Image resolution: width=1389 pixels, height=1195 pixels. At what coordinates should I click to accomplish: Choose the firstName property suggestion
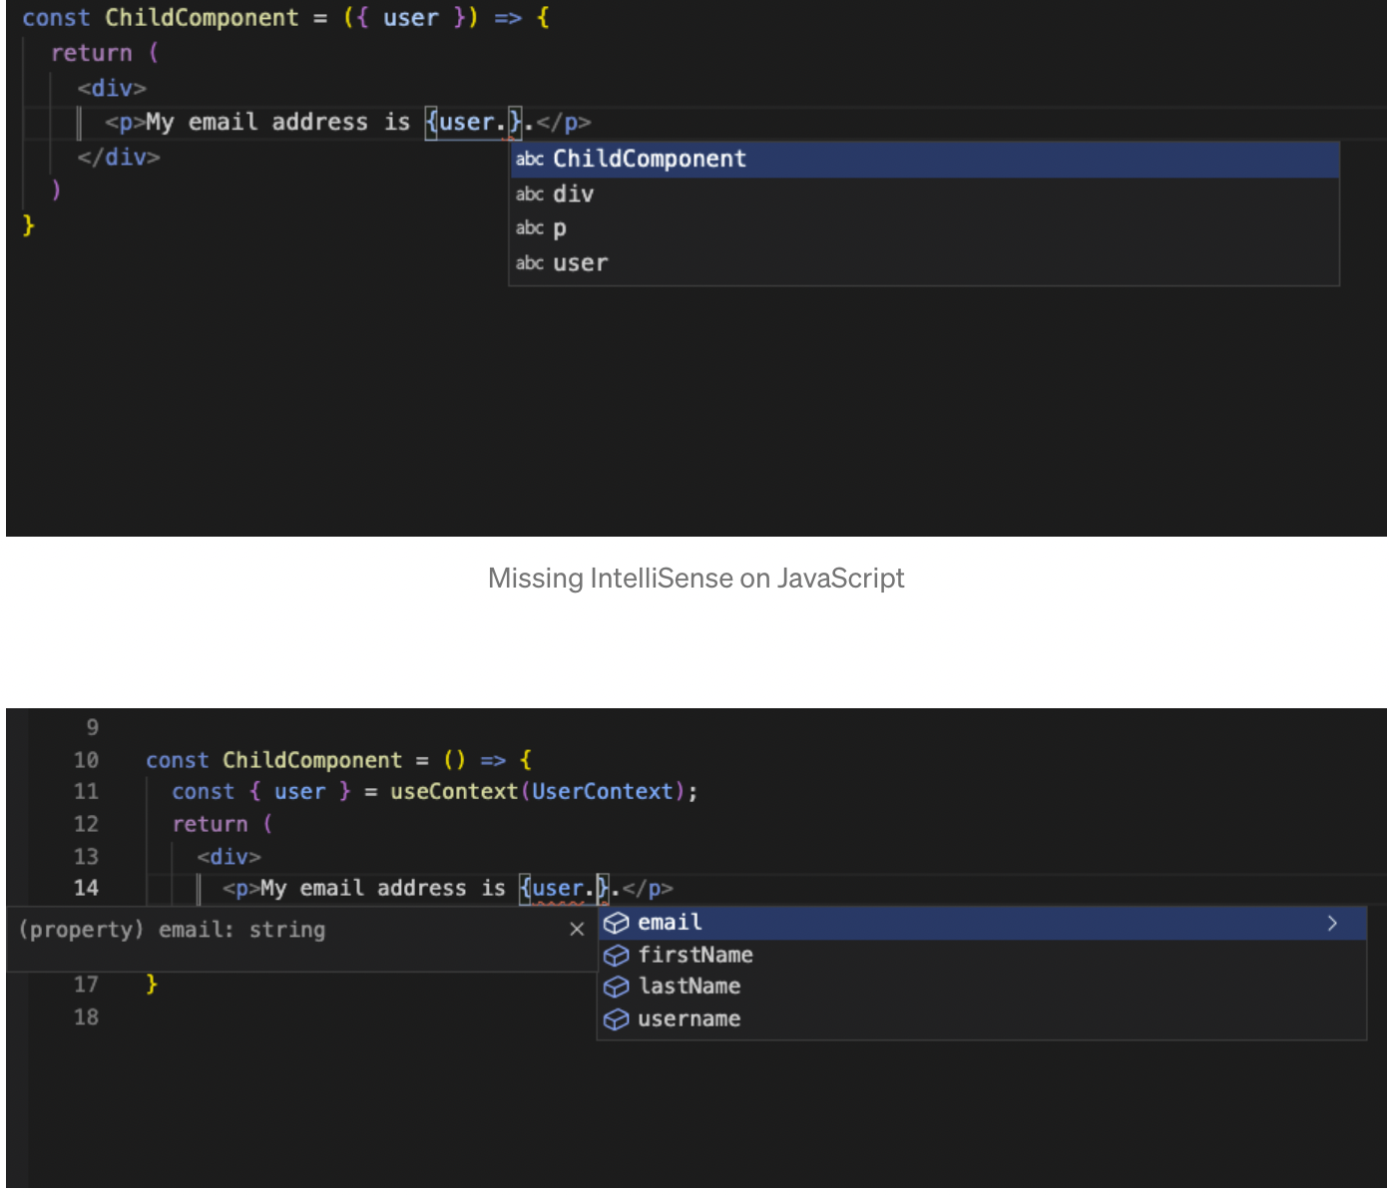click(x=982, y=955)
